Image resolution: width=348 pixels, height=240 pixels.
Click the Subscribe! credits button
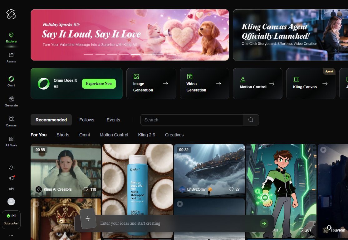(11, 220)
